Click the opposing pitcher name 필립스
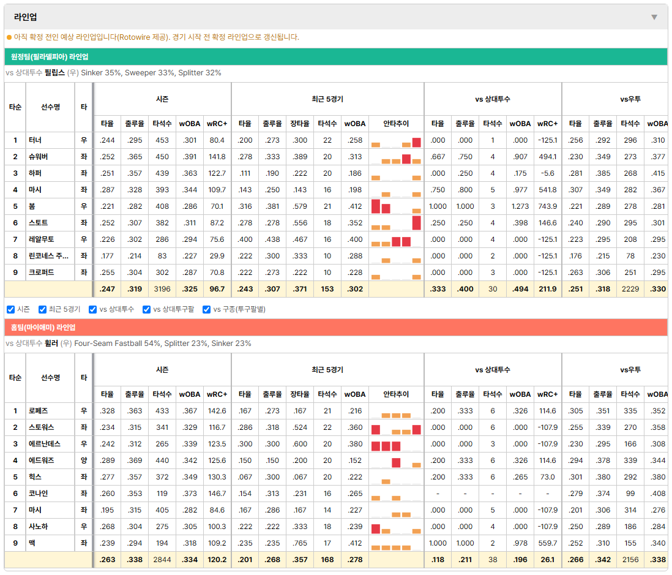Viewport: 672px width, 575px height. point(54,73)
